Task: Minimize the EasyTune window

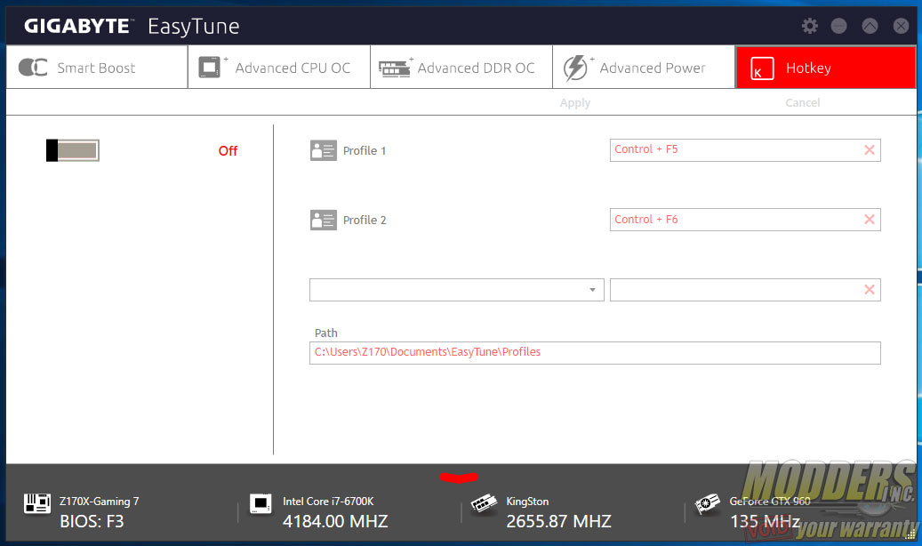Action: [x=839, y=26]
